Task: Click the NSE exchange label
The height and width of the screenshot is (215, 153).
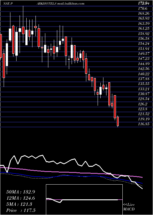Action: click(6, 4)
